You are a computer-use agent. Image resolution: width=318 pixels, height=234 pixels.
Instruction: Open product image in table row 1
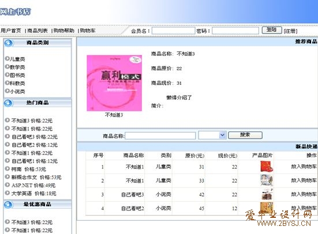pyautogui.click(x=267, y=167)
